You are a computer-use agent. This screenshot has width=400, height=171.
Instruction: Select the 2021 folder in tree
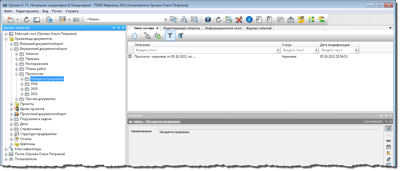pyautogui.click(x=34, y=94)
